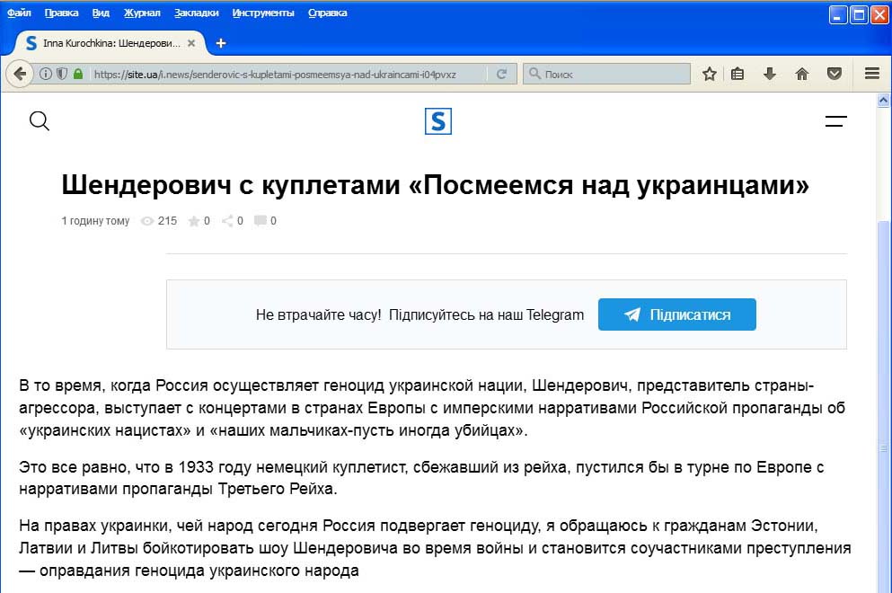Show bookmarks list from the toolbar
Screen dimensions: 892x593
pos(737,74)
